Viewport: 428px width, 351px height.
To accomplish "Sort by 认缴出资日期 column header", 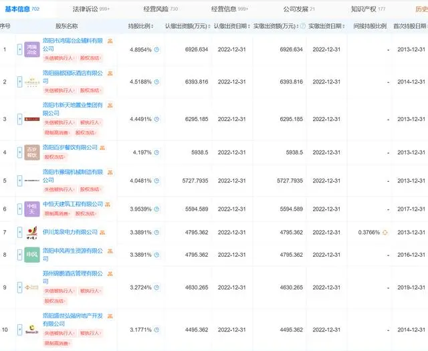I will 232,26.
